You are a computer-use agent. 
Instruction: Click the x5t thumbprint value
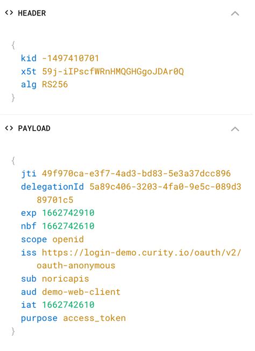click(113, 72)
